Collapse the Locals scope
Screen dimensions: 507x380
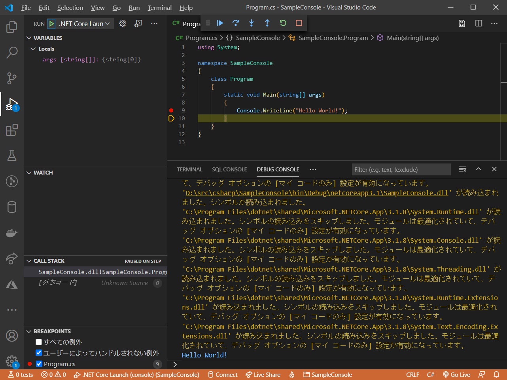pyautogui.click(x=42, y=49)
